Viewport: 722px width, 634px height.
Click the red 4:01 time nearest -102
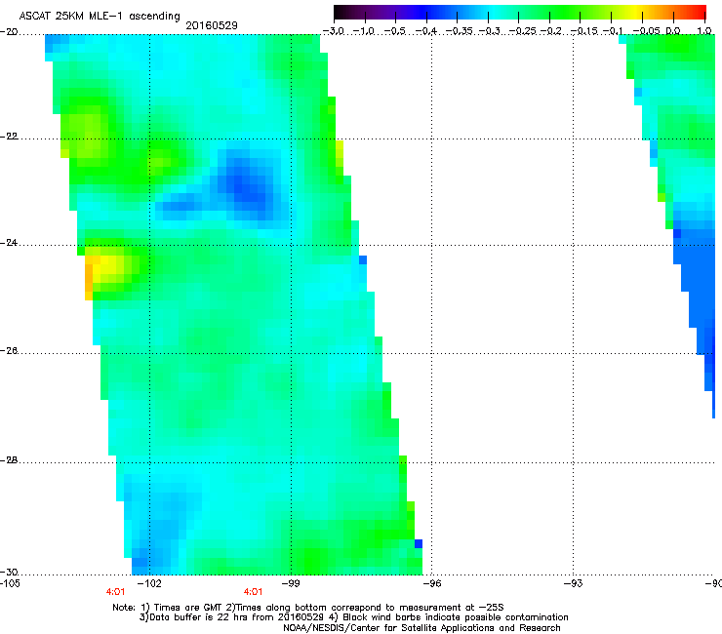coord(115,592)
